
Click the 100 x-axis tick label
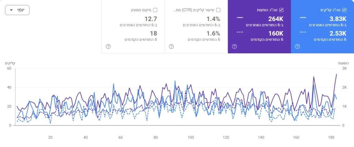point(191,138)
